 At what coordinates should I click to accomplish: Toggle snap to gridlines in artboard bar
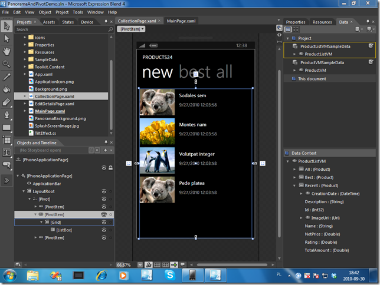165,264
